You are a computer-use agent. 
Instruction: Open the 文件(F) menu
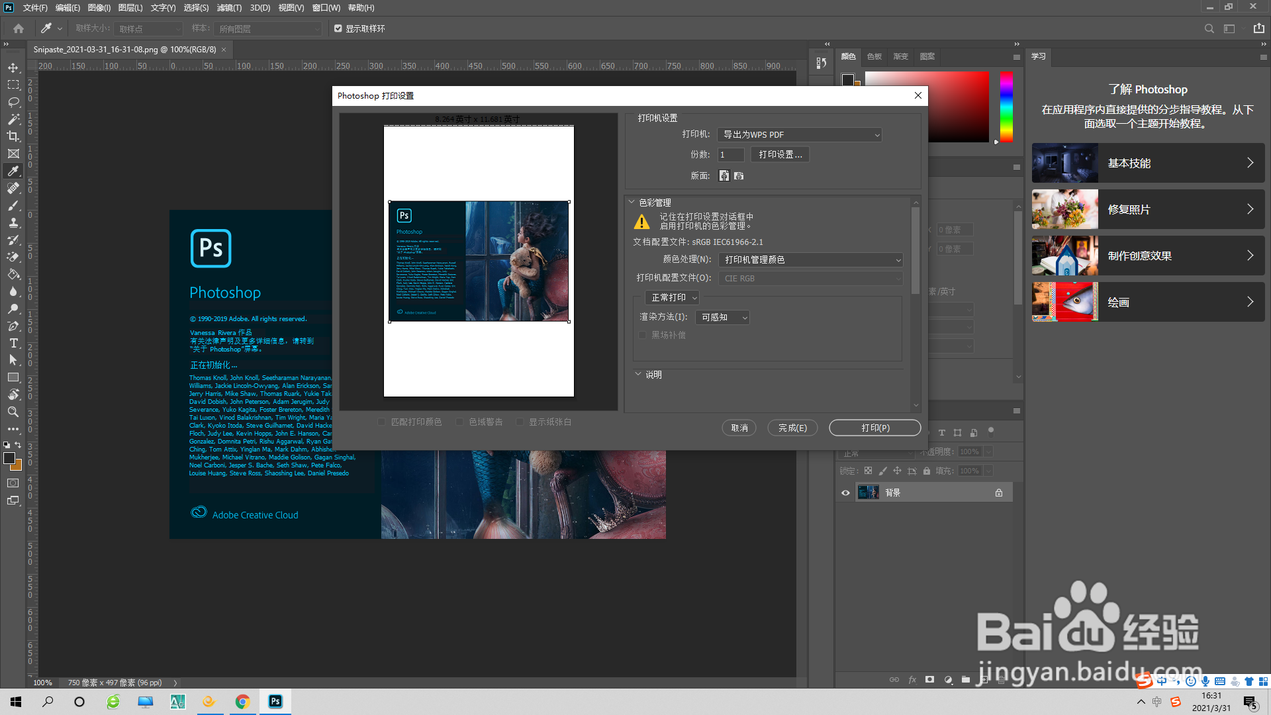coord(35,8)
